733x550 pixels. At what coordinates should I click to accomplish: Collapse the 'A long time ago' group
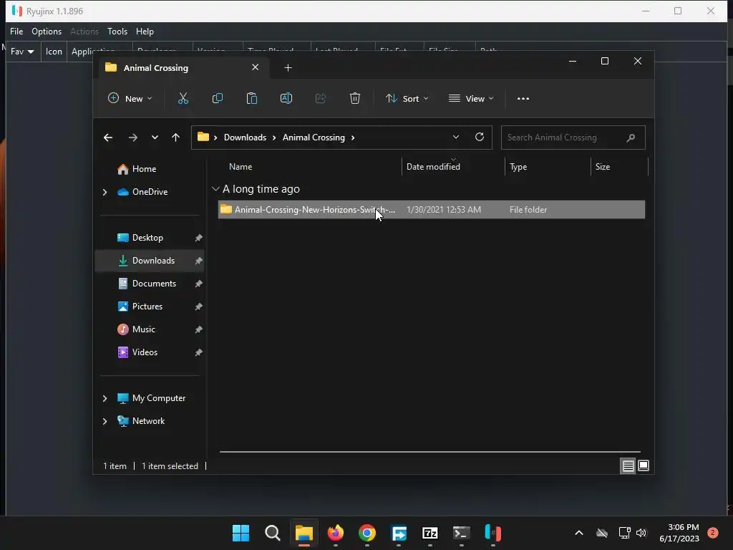(215, 189)
